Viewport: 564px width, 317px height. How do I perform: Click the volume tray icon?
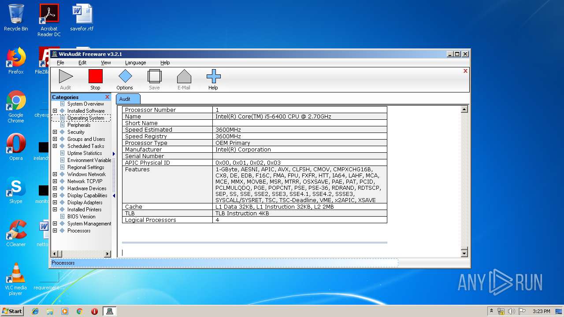512,311
